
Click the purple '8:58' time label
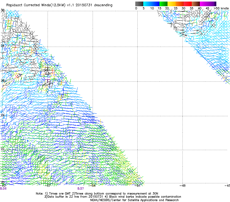(x=3, y=189)
